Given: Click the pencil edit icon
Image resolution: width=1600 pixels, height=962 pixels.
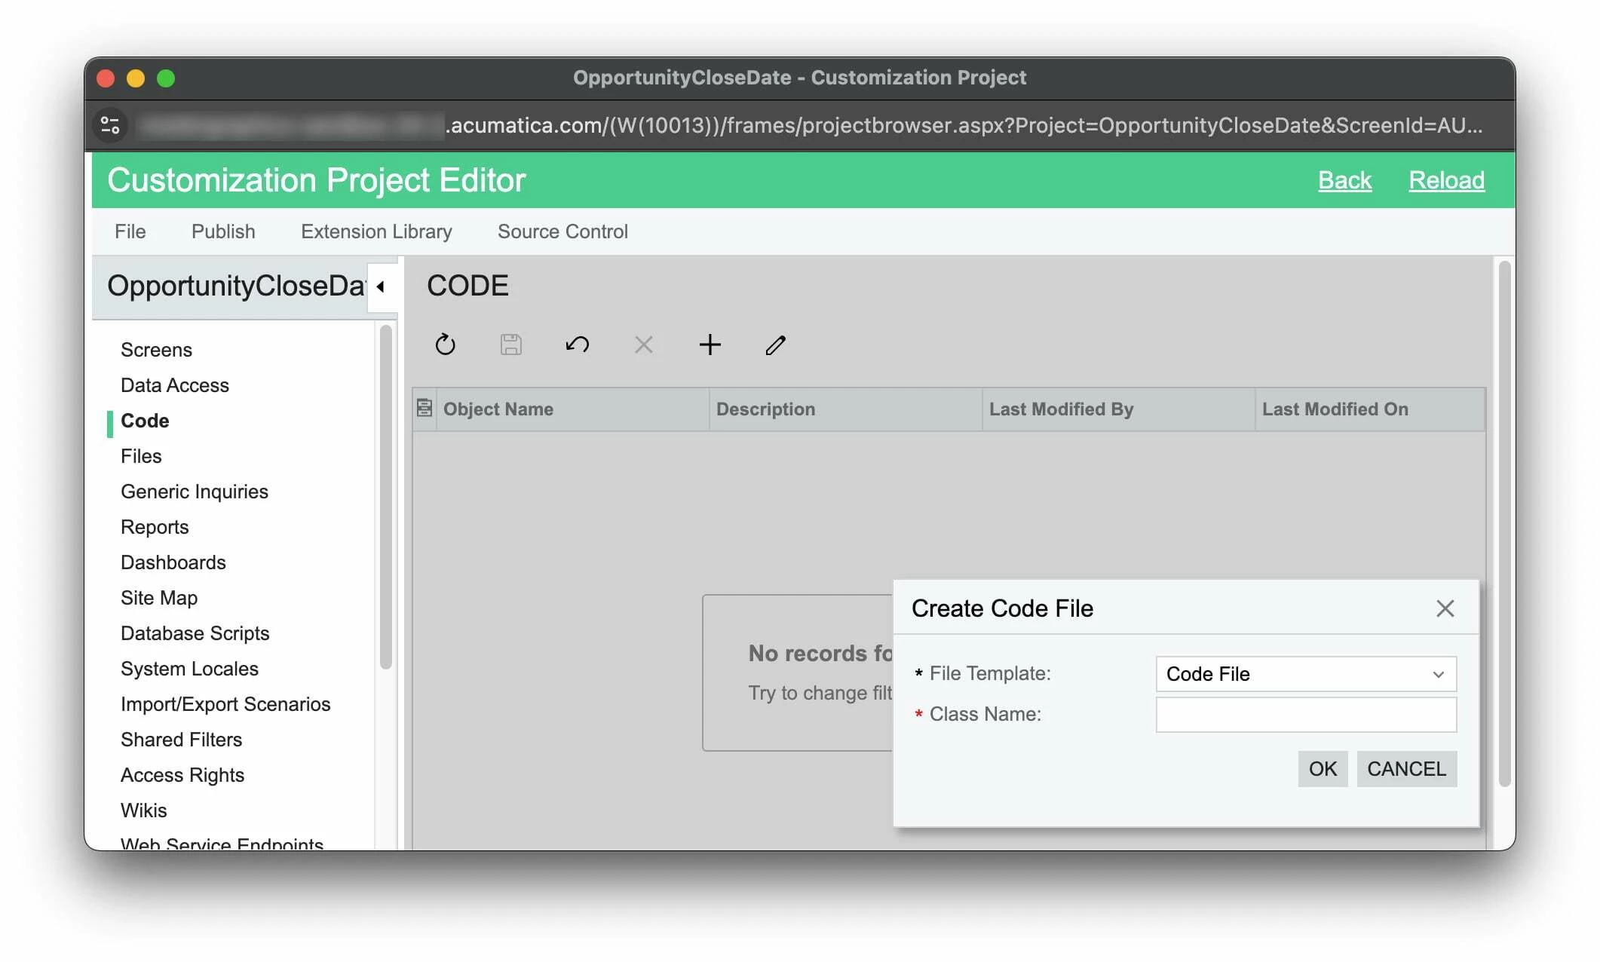Looking at the screenshot, I should [x=775, y=345].
